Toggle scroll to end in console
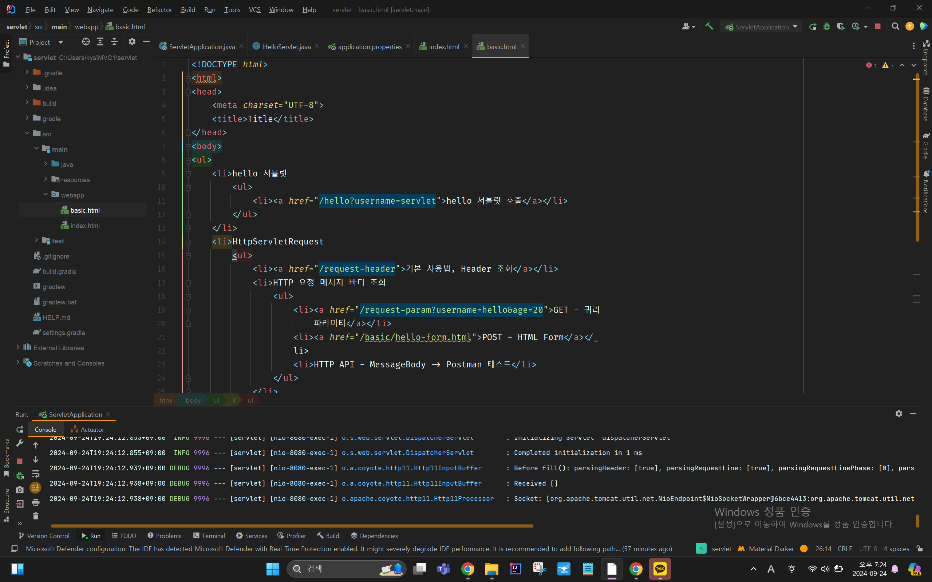Viewport: 932px width, 582px height. coord(35,488)
